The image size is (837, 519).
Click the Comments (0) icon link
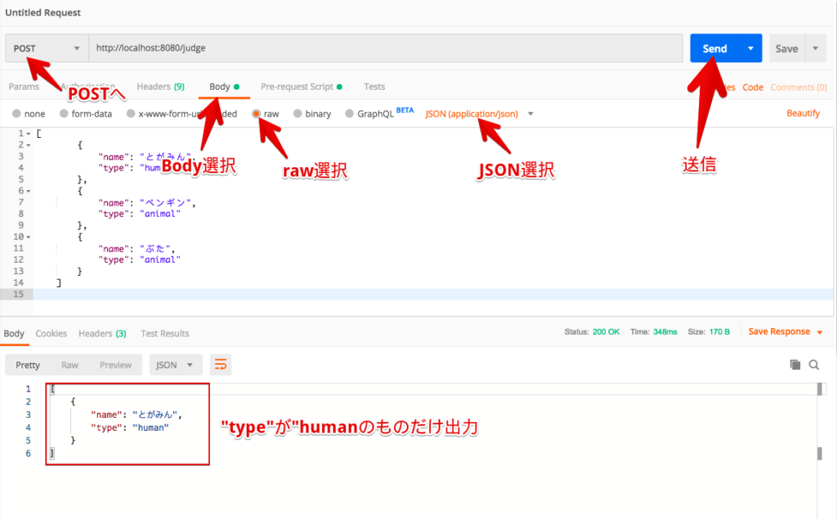pyautogui.click(x=798, y=86)
